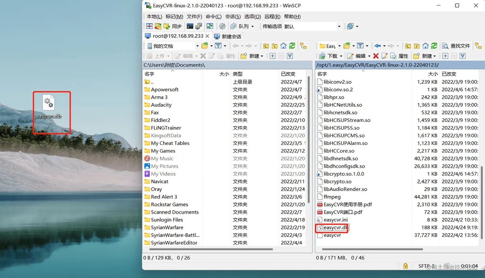Select the Navicat folder in local panel
This screenshot has height=278, width=485.
pos(159,181)
